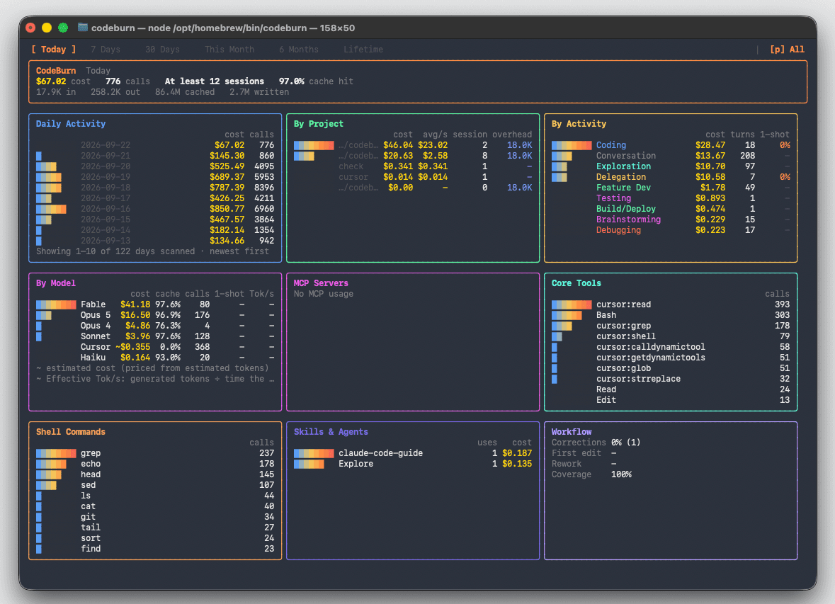835x604 pixels.
Task: Open the 6 Months tab
Action: (x=299, y=50)
